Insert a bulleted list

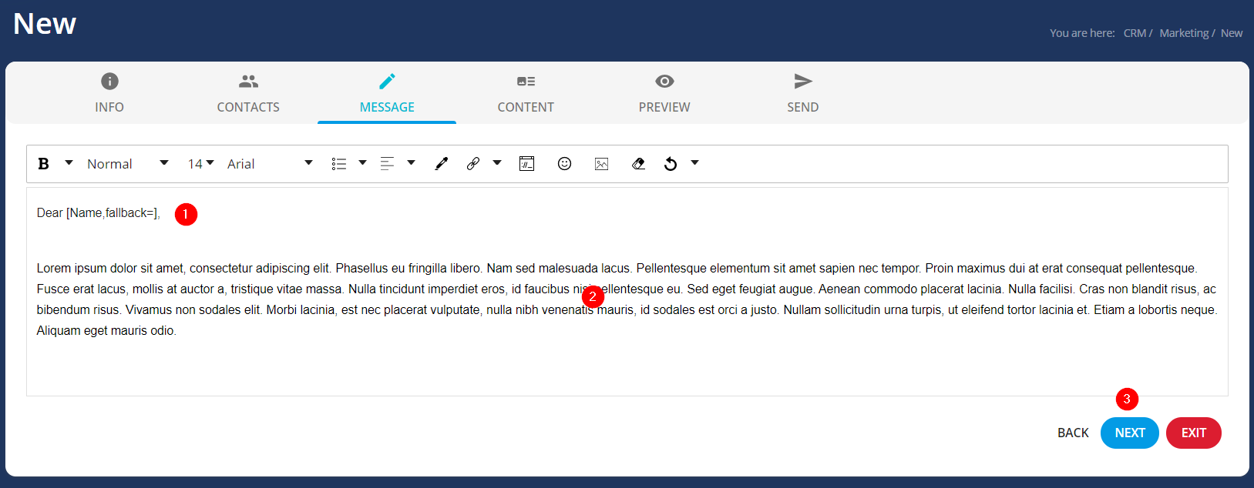pos(339,164)
